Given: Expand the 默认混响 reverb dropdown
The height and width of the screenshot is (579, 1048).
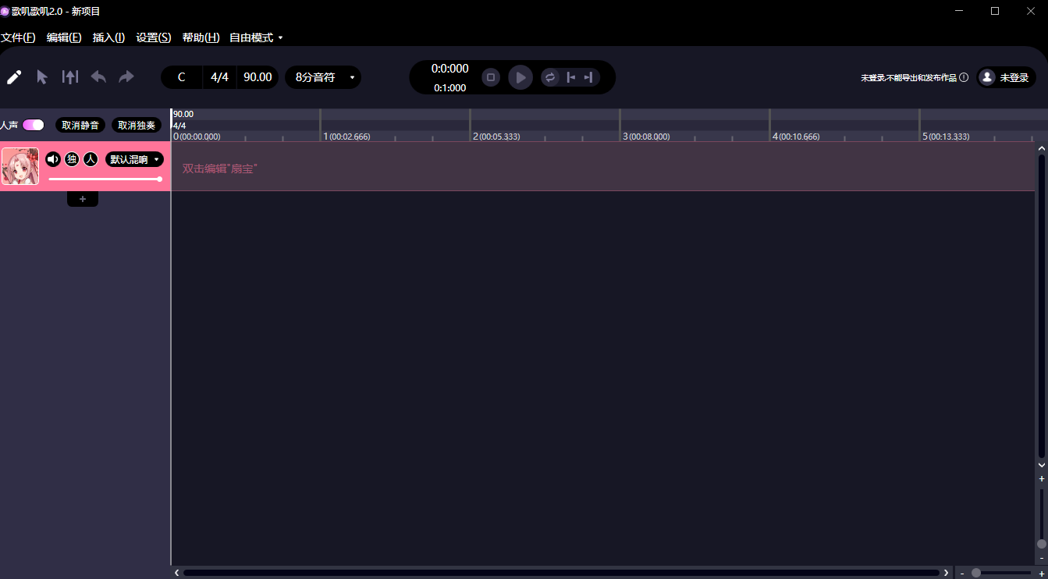Looking at the screenshot, I should point(135,159).
